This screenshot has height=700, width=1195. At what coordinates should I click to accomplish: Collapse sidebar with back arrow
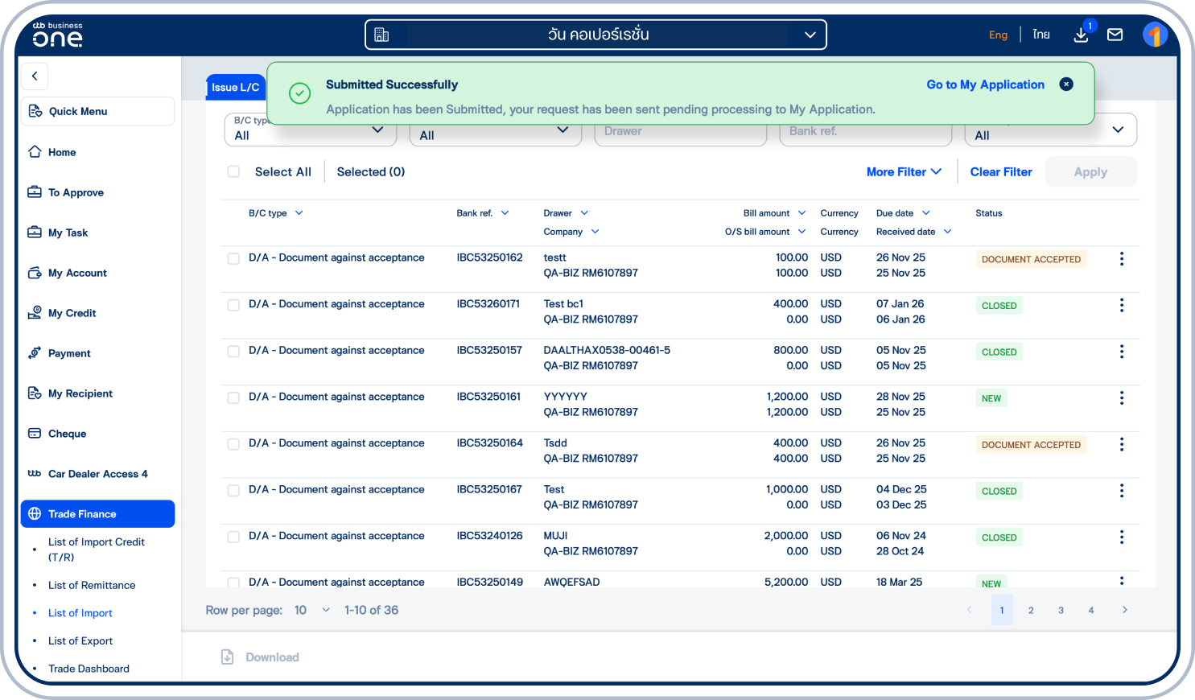[35, 76]
